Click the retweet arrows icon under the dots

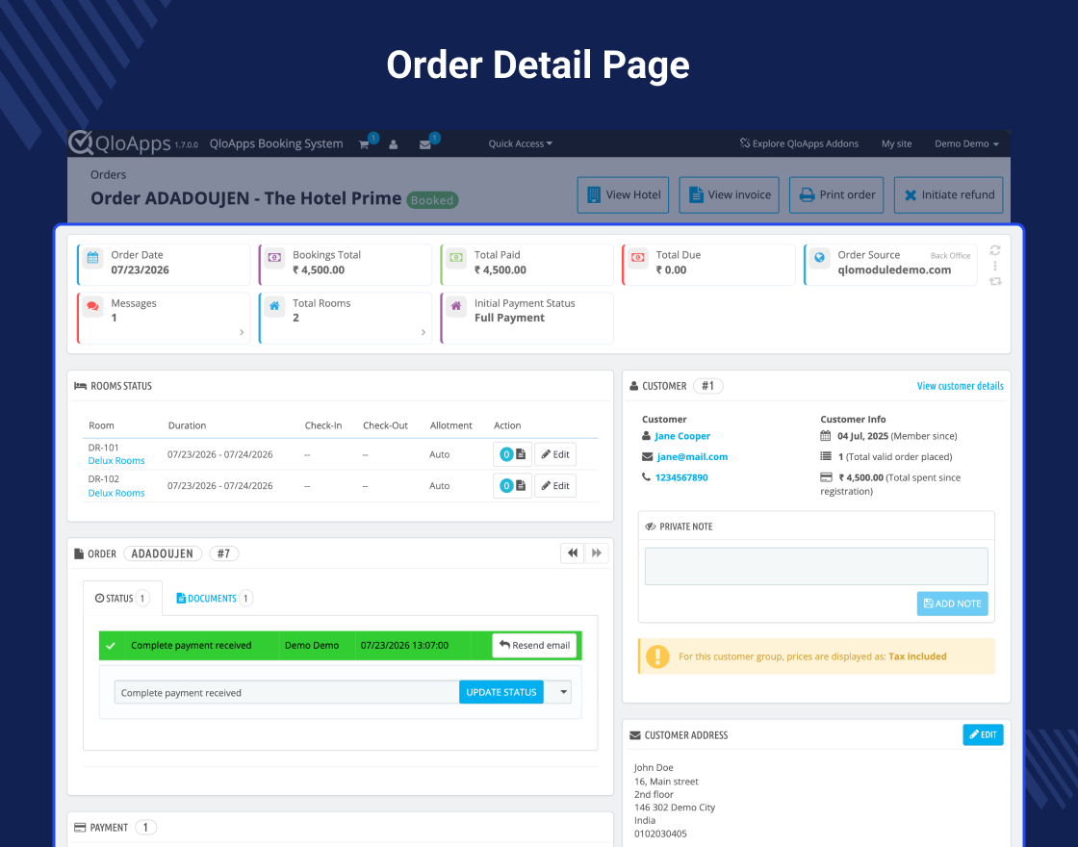[x=995, y=281]
